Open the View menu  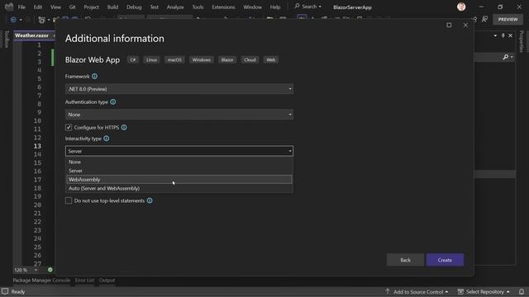(55, 7)
